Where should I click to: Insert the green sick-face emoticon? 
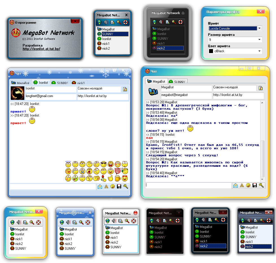(x=75, y=178)
